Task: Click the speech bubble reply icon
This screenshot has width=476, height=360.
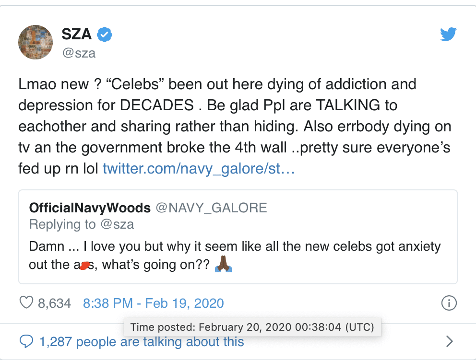Action: pyautogui.click(x=26, y=341)
